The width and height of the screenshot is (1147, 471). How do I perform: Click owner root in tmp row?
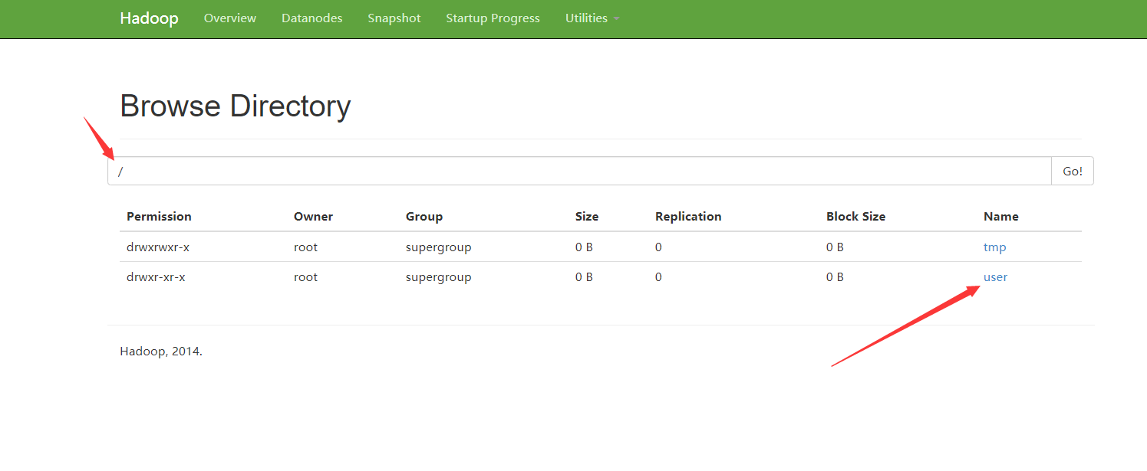(x=305, y=247)
